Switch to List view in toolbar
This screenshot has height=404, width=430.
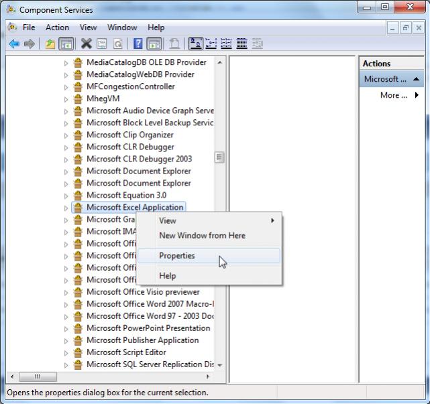pyautogui.click(x=226, y=44)
